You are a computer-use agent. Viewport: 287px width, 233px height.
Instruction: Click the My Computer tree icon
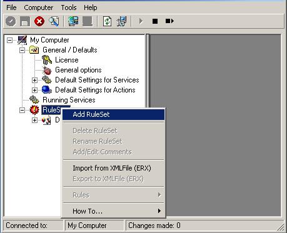coord(22,40)
